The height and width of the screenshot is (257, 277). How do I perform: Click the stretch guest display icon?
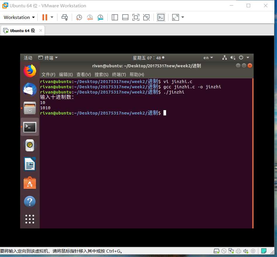point(175,17)
